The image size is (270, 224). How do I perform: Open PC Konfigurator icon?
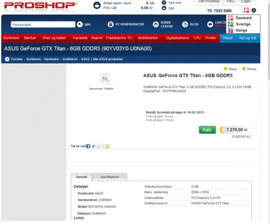click(111, 25)
